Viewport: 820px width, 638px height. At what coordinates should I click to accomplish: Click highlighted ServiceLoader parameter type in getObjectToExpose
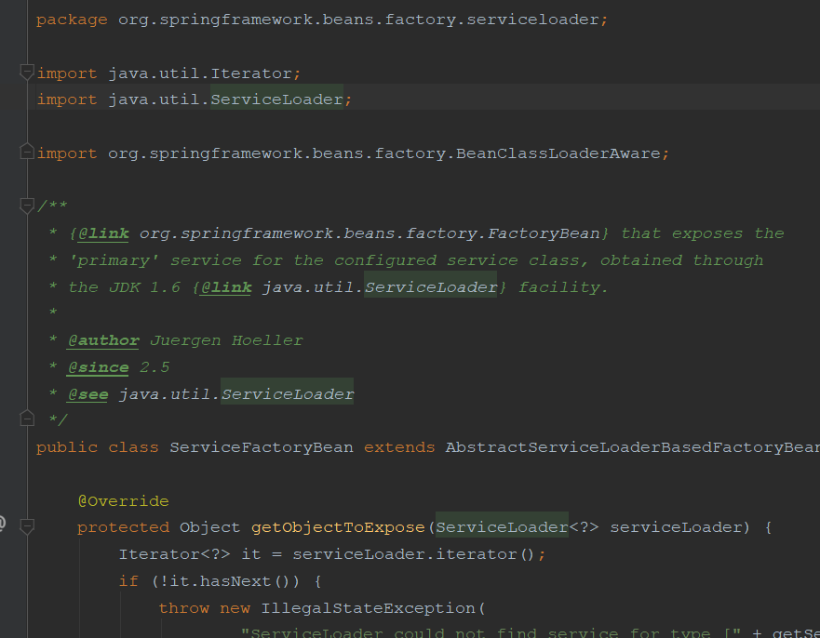502,527
